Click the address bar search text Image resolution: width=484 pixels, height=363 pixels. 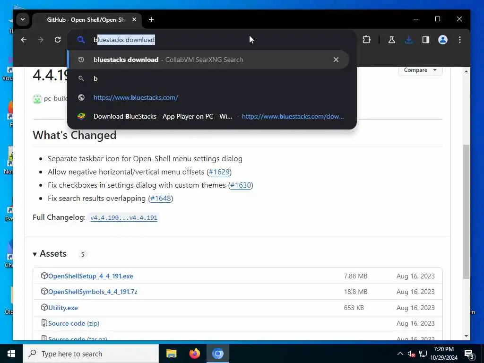point(124,40)
